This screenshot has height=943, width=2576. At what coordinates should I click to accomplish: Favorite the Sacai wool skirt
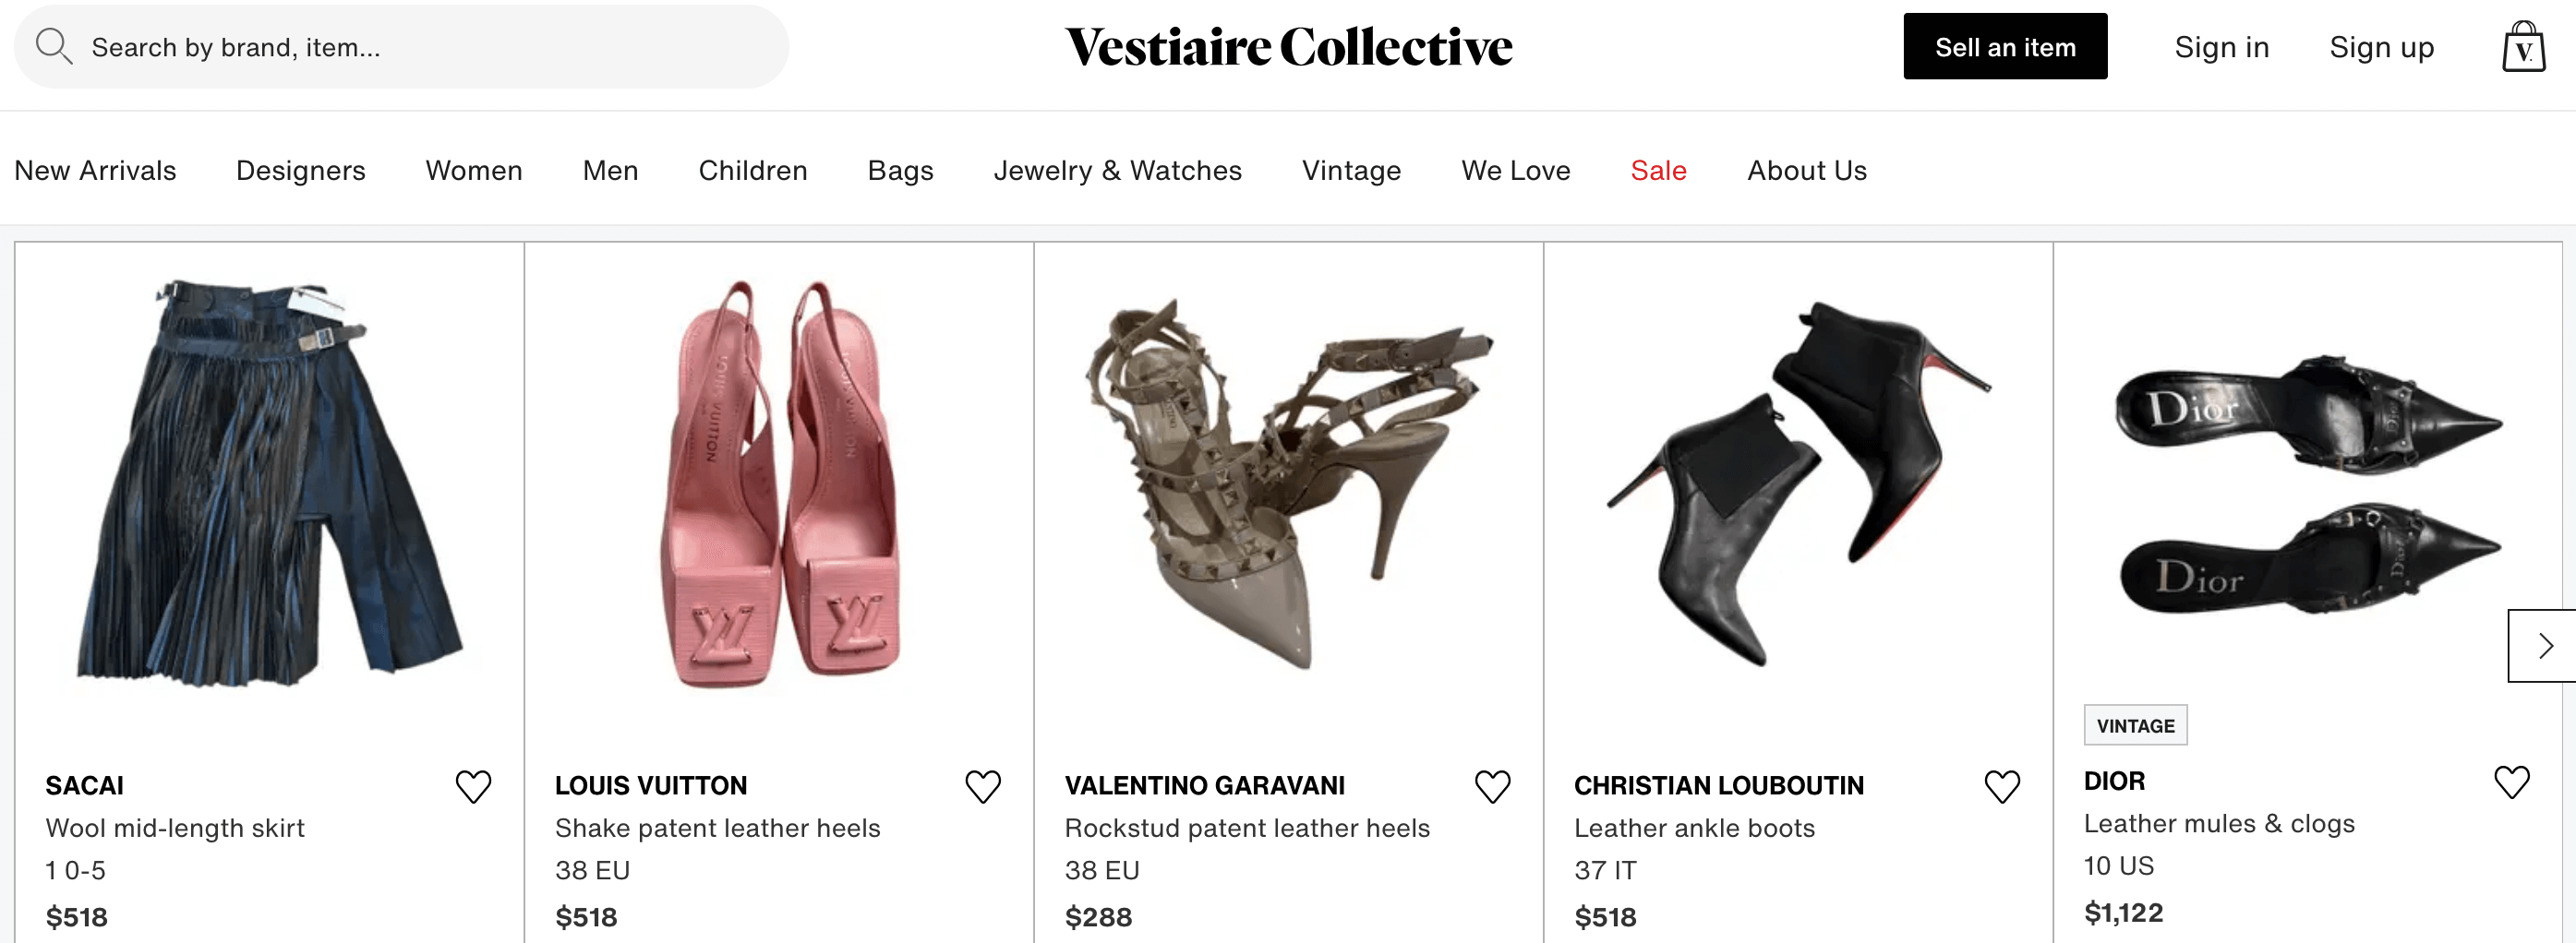tap(473, 786)
